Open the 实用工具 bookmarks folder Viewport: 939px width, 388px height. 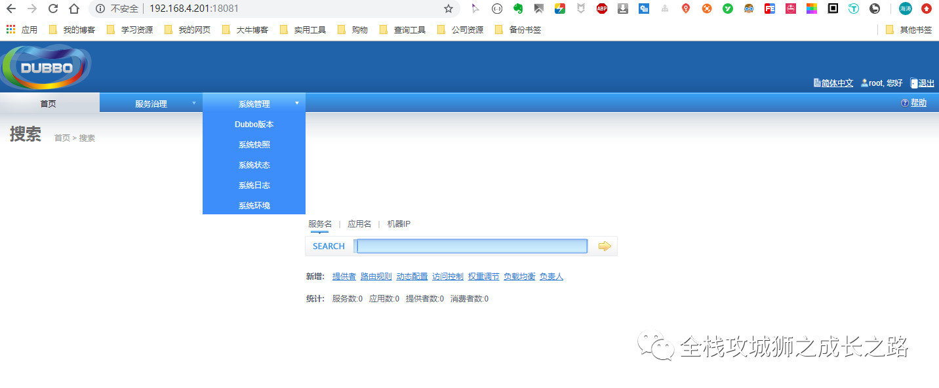[x=304, y=29]
